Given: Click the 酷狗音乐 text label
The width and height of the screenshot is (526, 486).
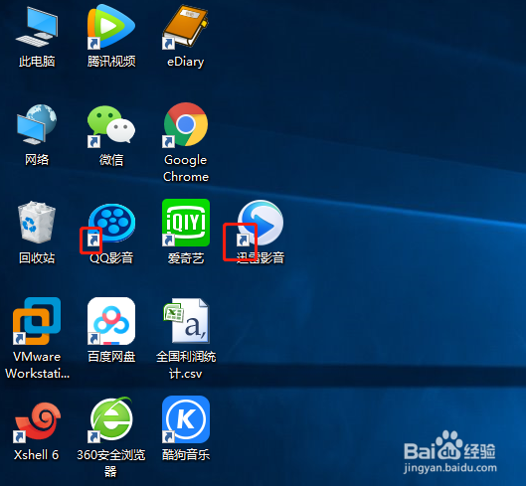Looking at the screenshot, I should pos(186,455).
